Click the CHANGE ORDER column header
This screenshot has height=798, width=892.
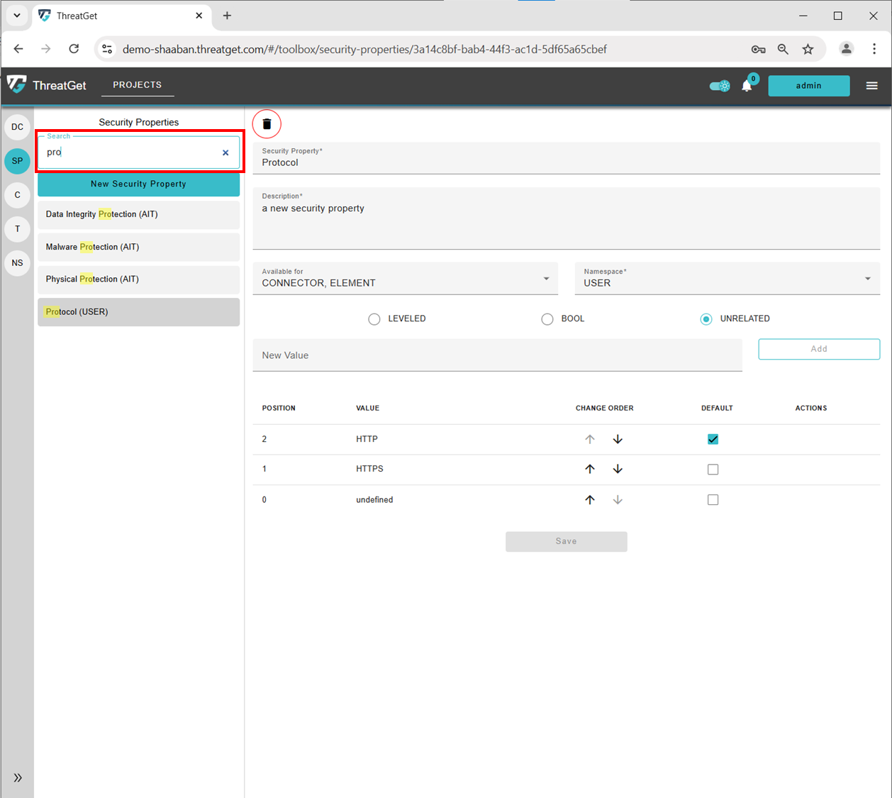pyautogui.click(x=604, y=409)
